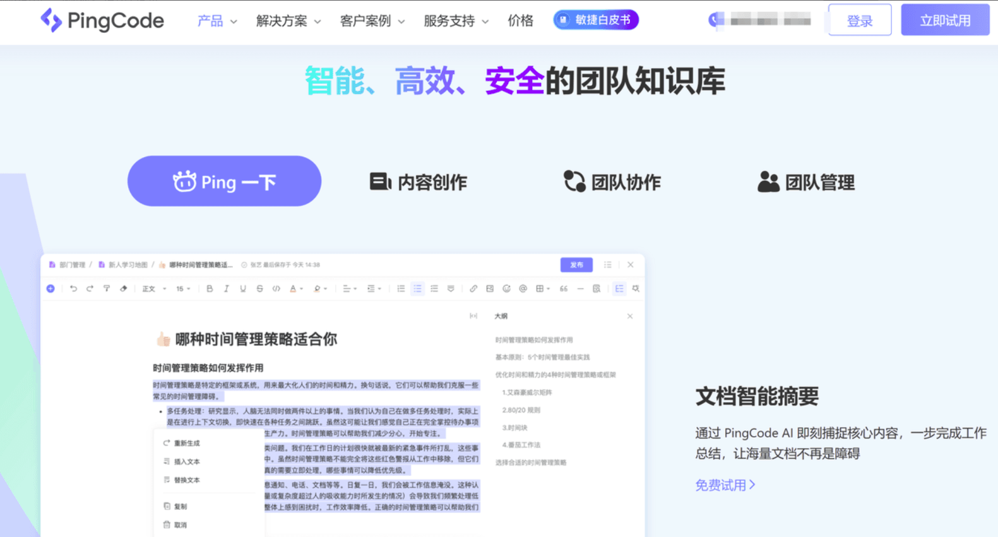Image resolution: width=998 pixels, height=537 pixels.
Task: Click the list icon next to 发布
Action: pos(608,265)
